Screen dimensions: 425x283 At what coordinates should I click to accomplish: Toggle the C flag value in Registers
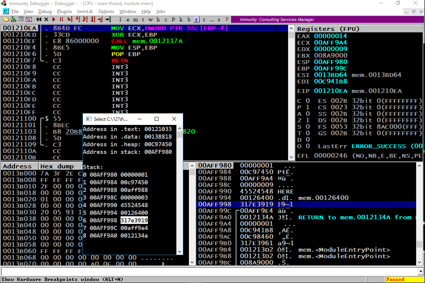(308, 101)
